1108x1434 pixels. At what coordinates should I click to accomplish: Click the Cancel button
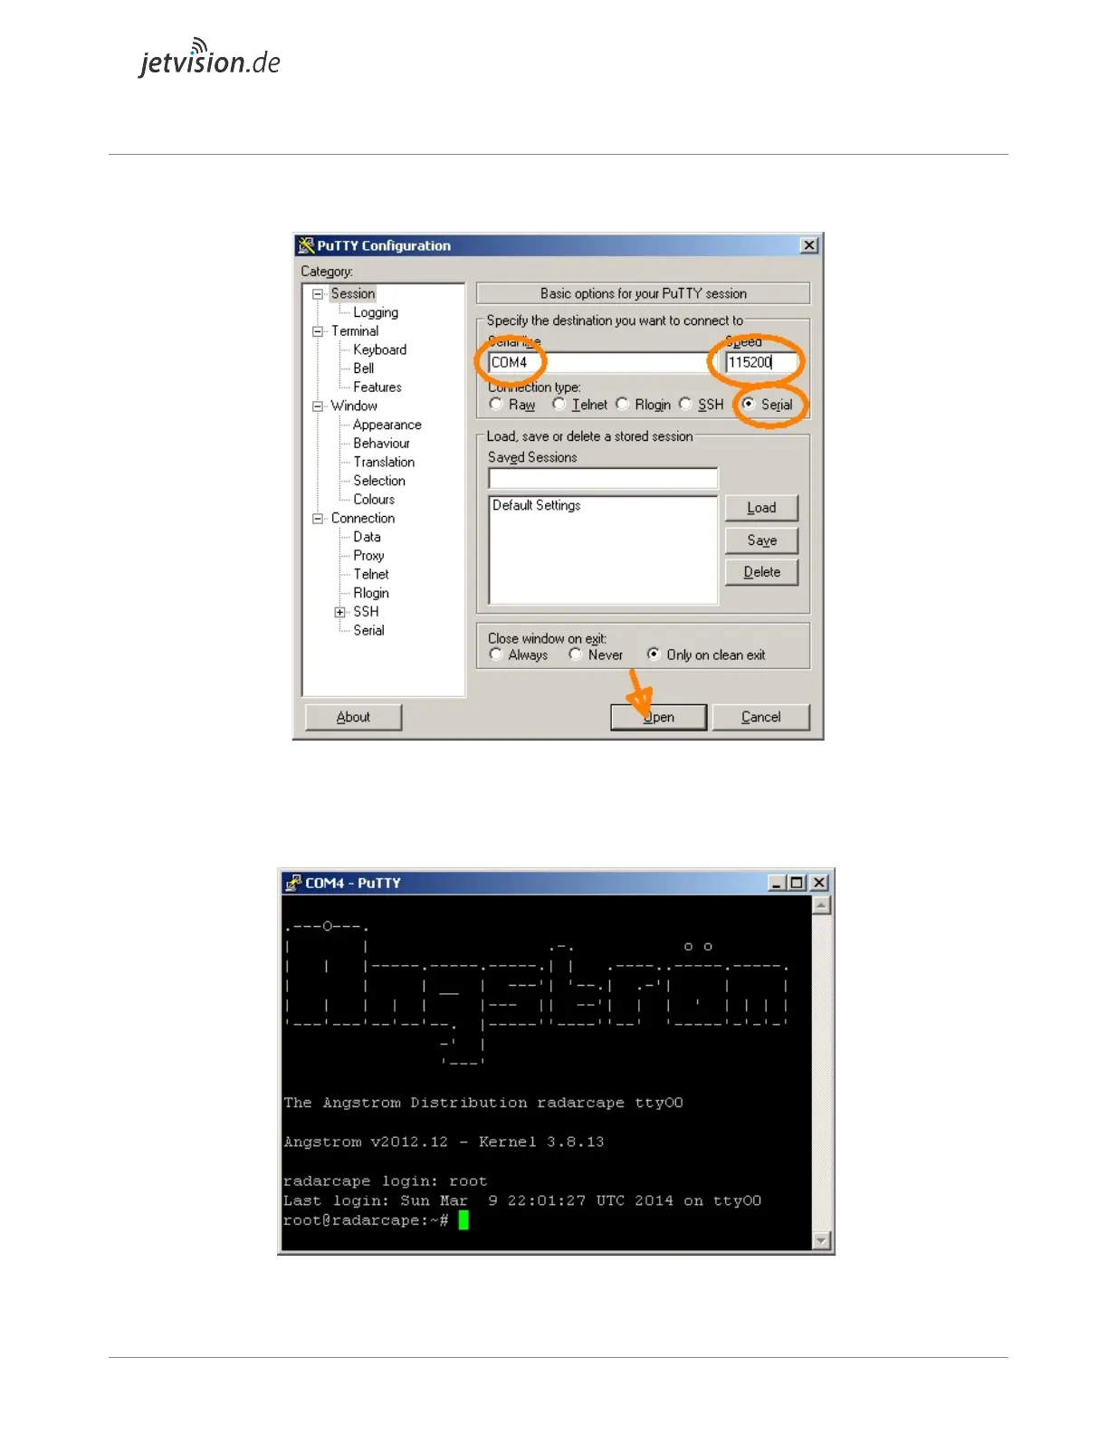coord(760,717)
